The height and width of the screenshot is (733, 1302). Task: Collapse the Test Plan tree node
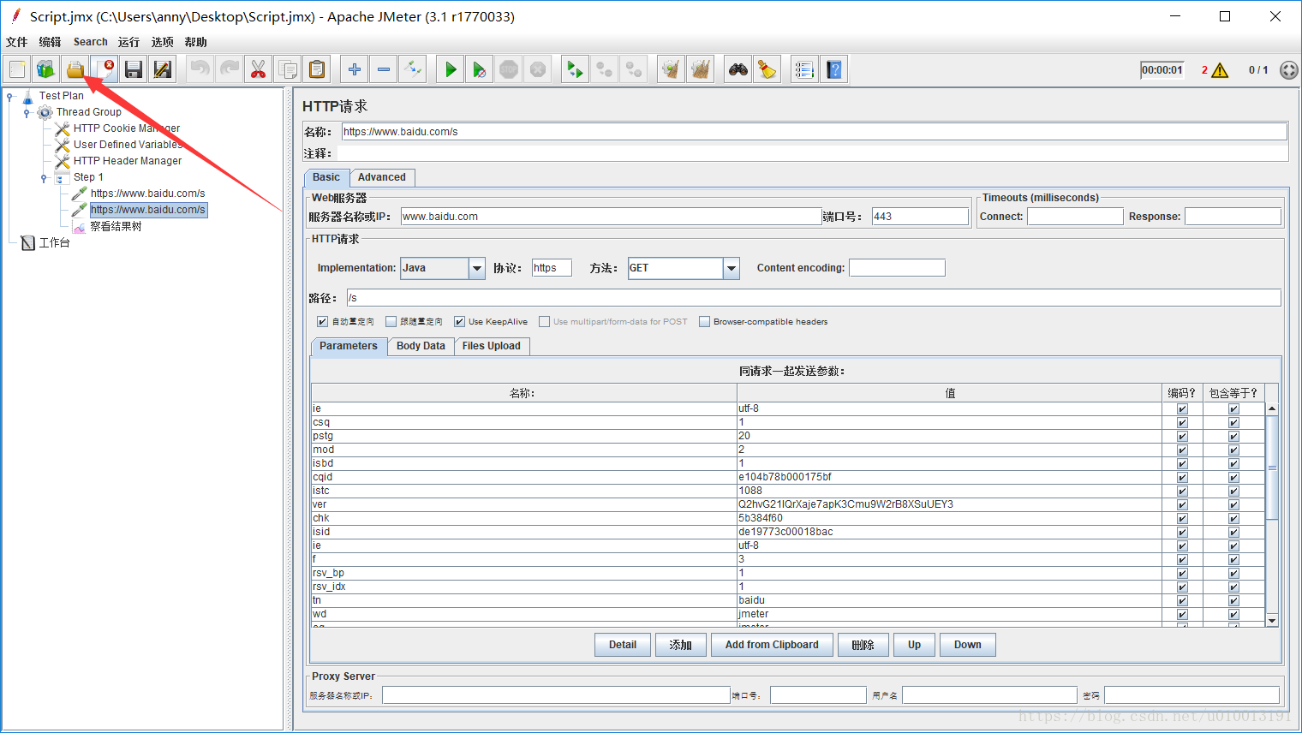10,96
